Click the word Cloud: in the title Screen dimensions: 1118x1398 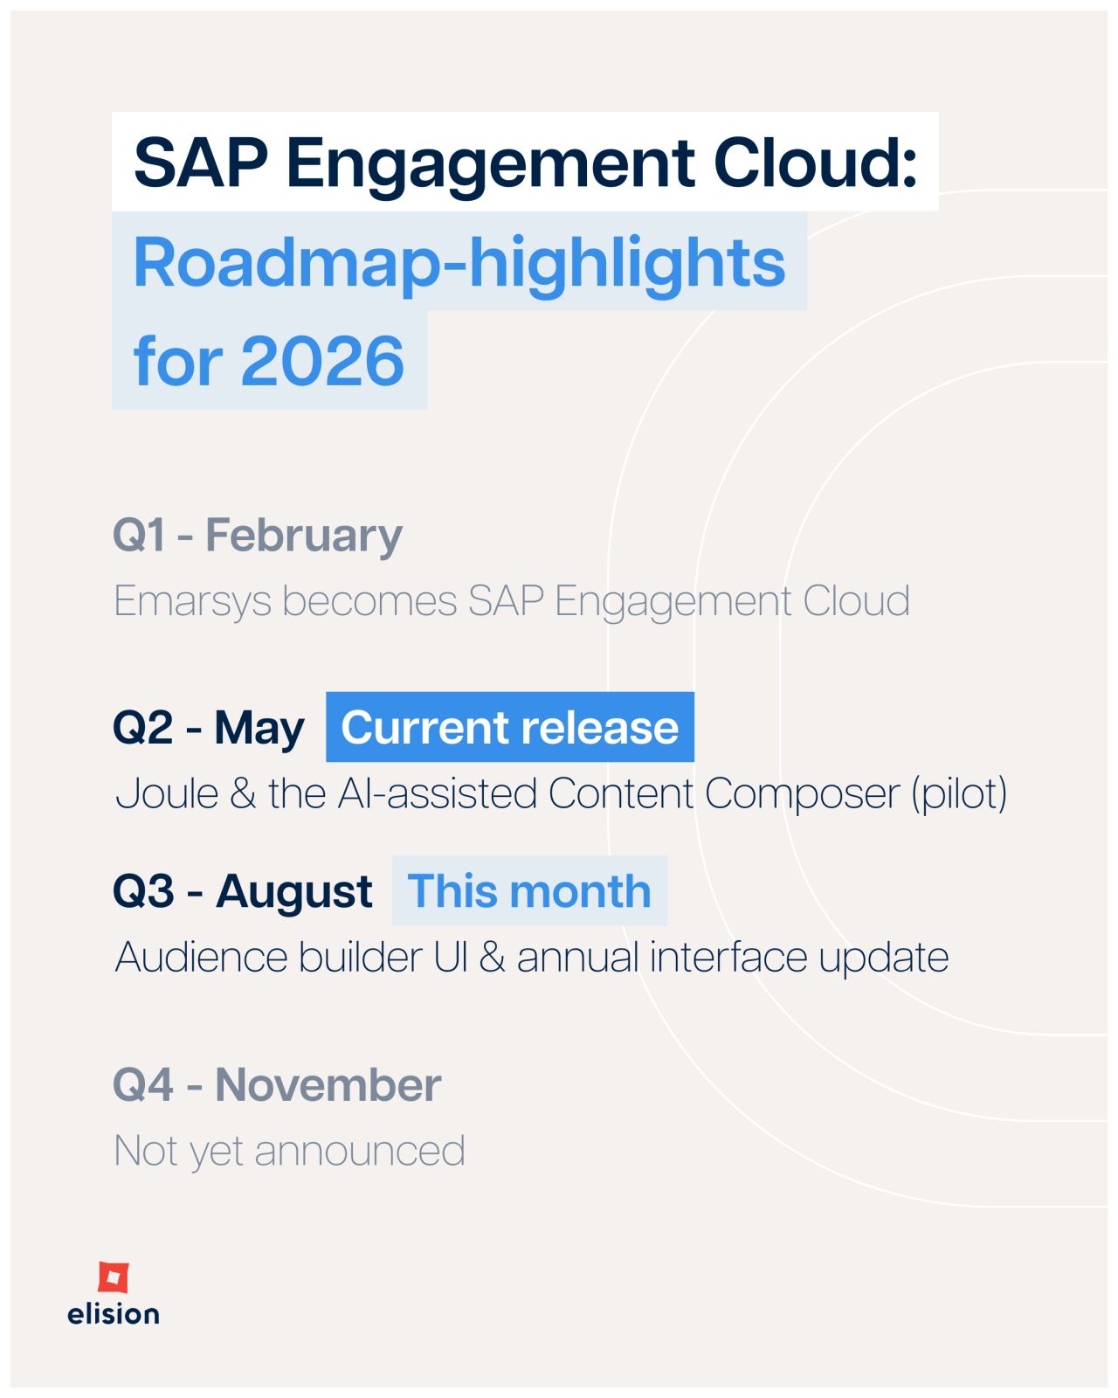click(816, 163)
